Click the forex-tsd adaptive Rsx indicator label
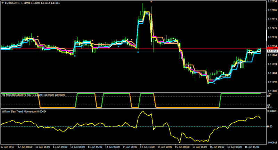This screenshot has height=150, width=278. click(x=33, y=95)
